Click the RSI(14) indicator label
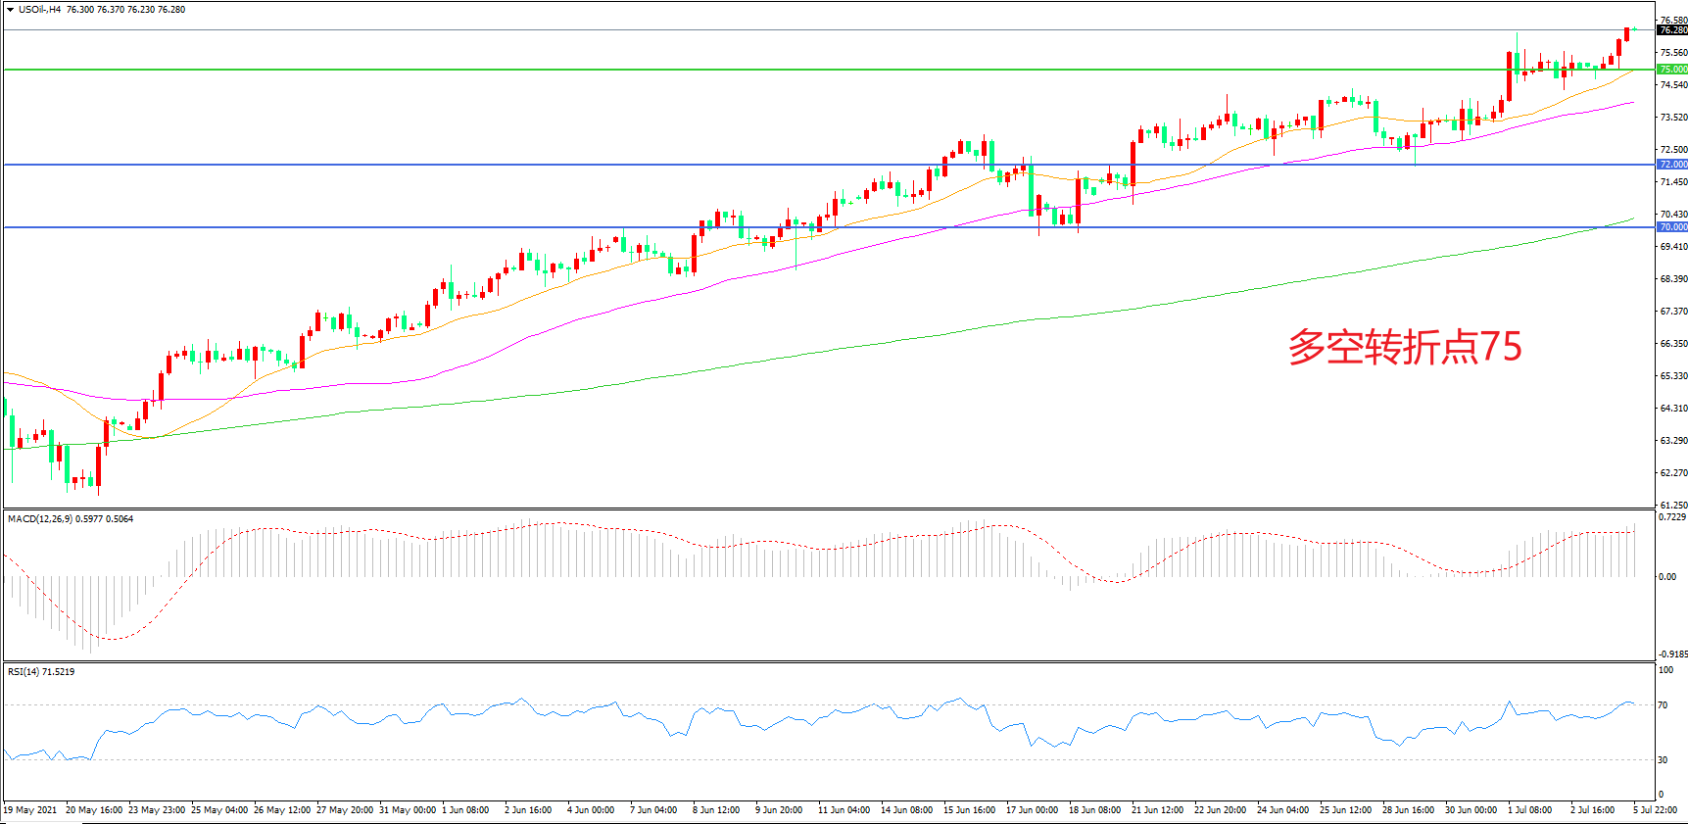The width and height of the screenshot is (1688, 824). [x=24, y=672]
